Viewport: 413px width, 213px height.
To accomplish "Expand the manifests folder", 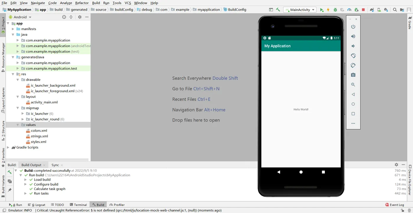I will pyautogui.click(x=13, y=29).
